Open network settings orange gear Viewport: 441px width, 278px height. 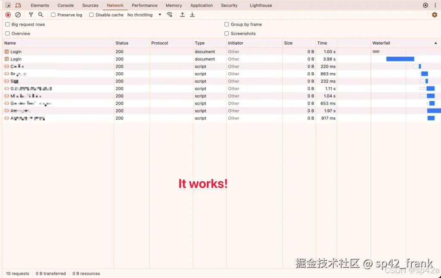point(435,15)
